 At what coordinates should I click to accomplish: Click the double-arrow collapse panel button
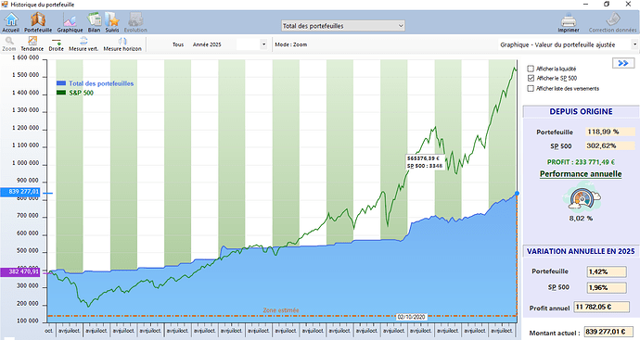[623, 63]
